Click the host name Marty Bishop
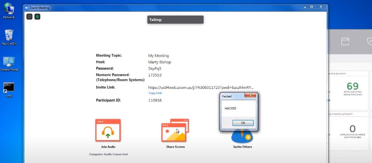 pyautogui.click(x=159, y=62)
